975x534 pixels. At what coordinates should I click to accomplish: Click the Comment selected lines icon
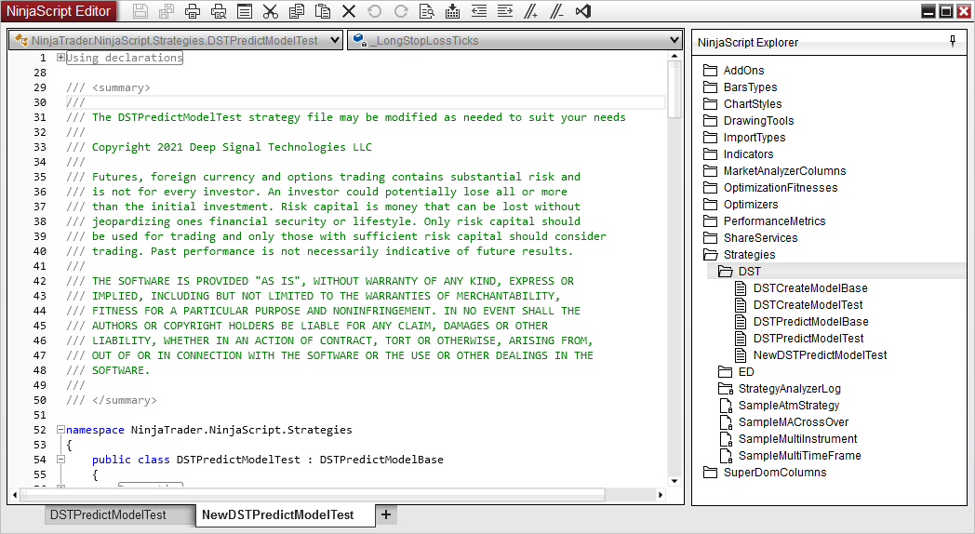pyautogui.click(x=530, y=10)
